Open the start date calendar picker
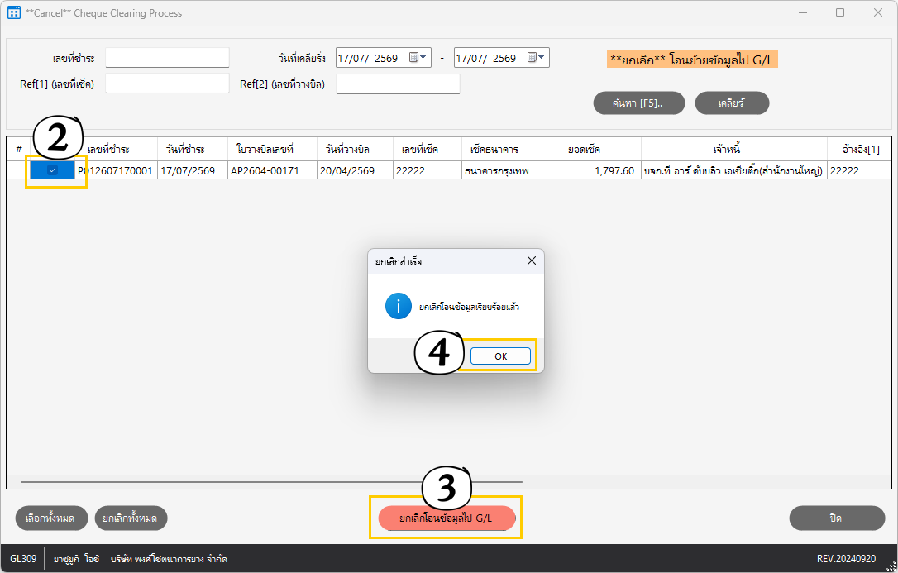 point(418,58)
